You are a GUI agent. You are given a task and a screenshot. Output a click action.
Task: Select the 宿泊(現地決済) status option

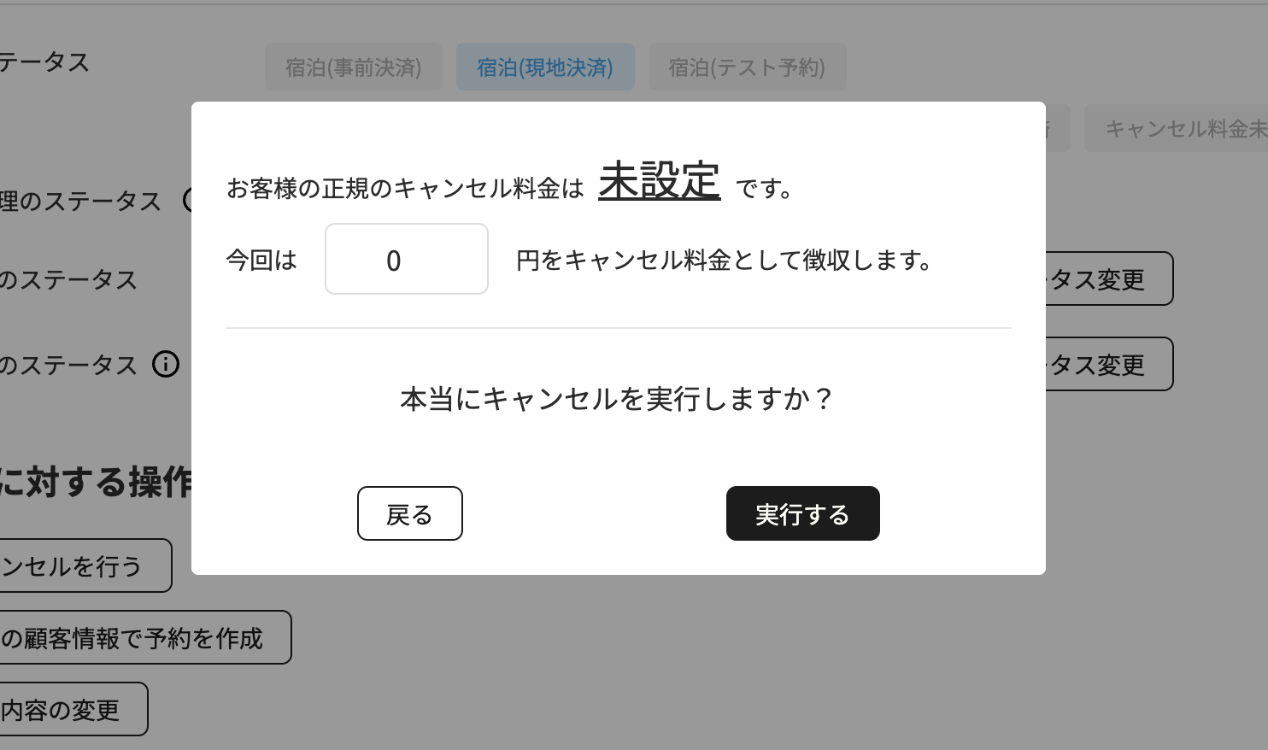click(x=545, y=67)
